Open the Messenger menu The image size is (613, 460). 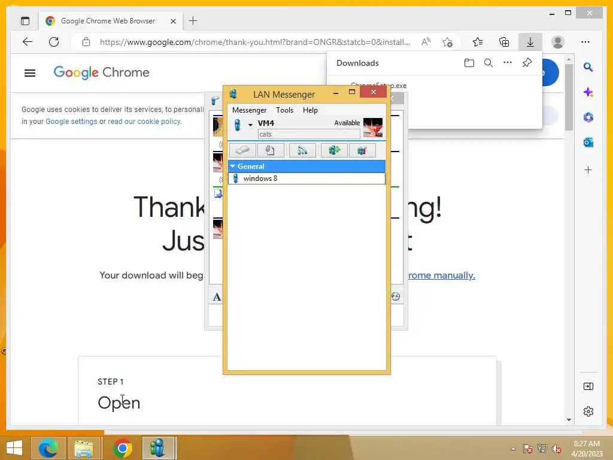(x=249, y=110)
